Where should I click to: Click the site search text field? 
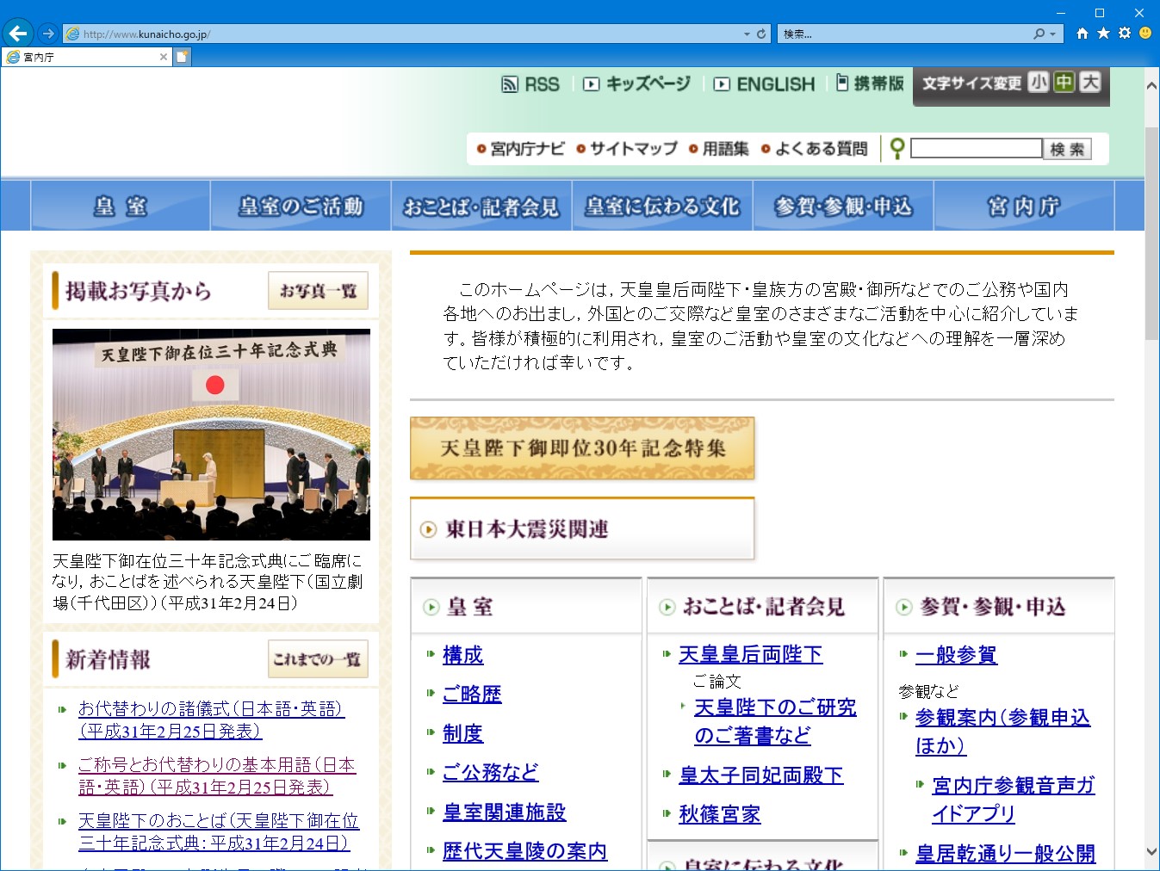(x=977, y=148)
